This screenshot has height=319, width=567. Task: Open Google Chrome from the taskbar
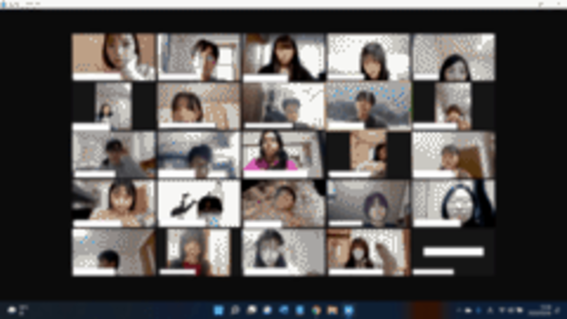pos(316,310)
